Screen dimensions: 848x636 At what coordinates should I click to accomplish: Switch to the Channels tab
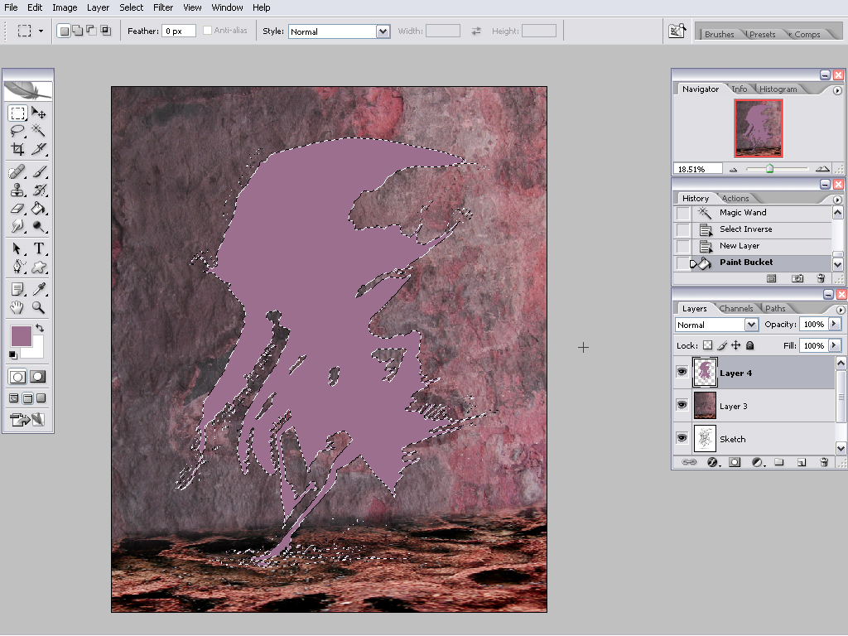[x=735, y=308]
